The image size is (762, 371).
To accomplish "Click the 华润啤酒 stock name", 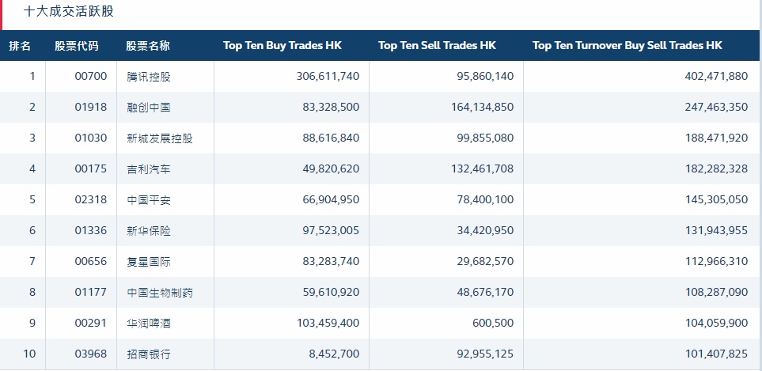I will tap(148, 324).
